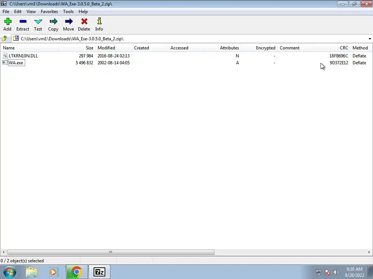Click attribute N in LTKRN10N.DLL row

(237, 56)
